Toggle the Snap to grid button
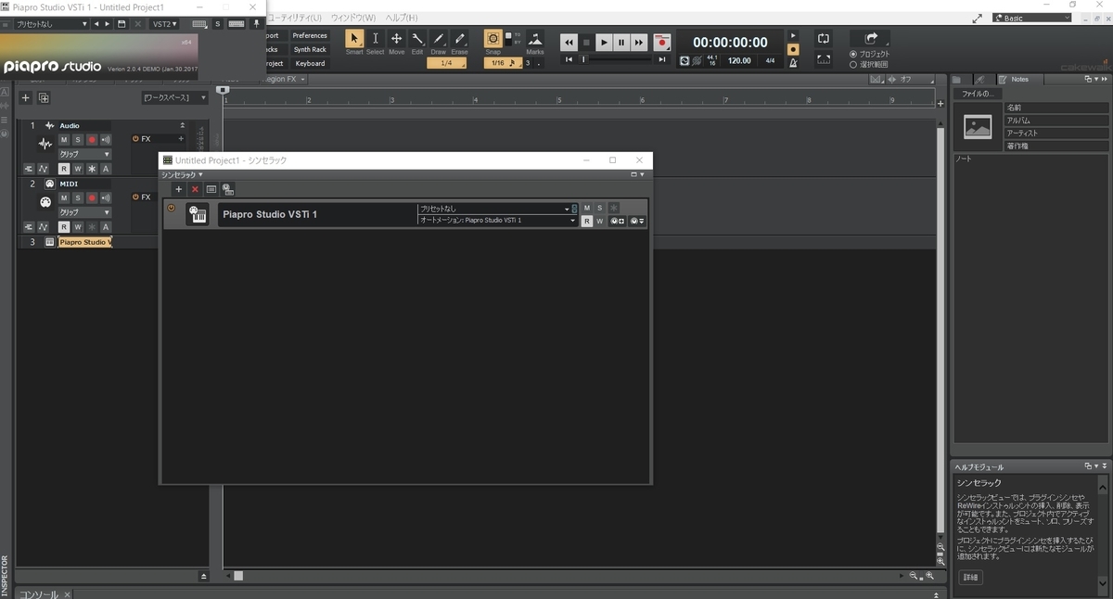The width and height of the screenshot is (1113, 599). pos(493,39)
